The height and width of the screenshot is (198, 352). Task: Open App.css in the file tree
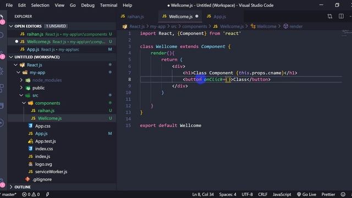coord(43,126)
